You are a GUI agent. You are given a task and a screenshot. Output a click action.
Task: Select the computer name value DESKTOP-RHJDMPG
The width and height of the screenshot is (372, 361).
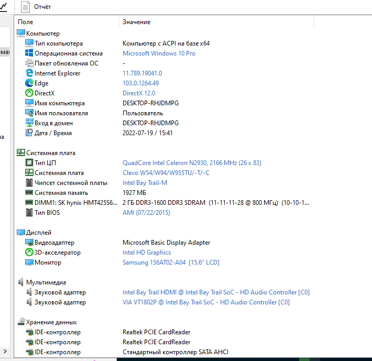150,103
